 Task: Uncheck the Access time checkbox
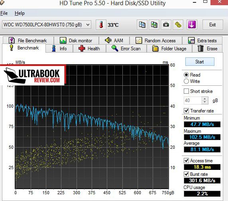click(x=186, y=160)
